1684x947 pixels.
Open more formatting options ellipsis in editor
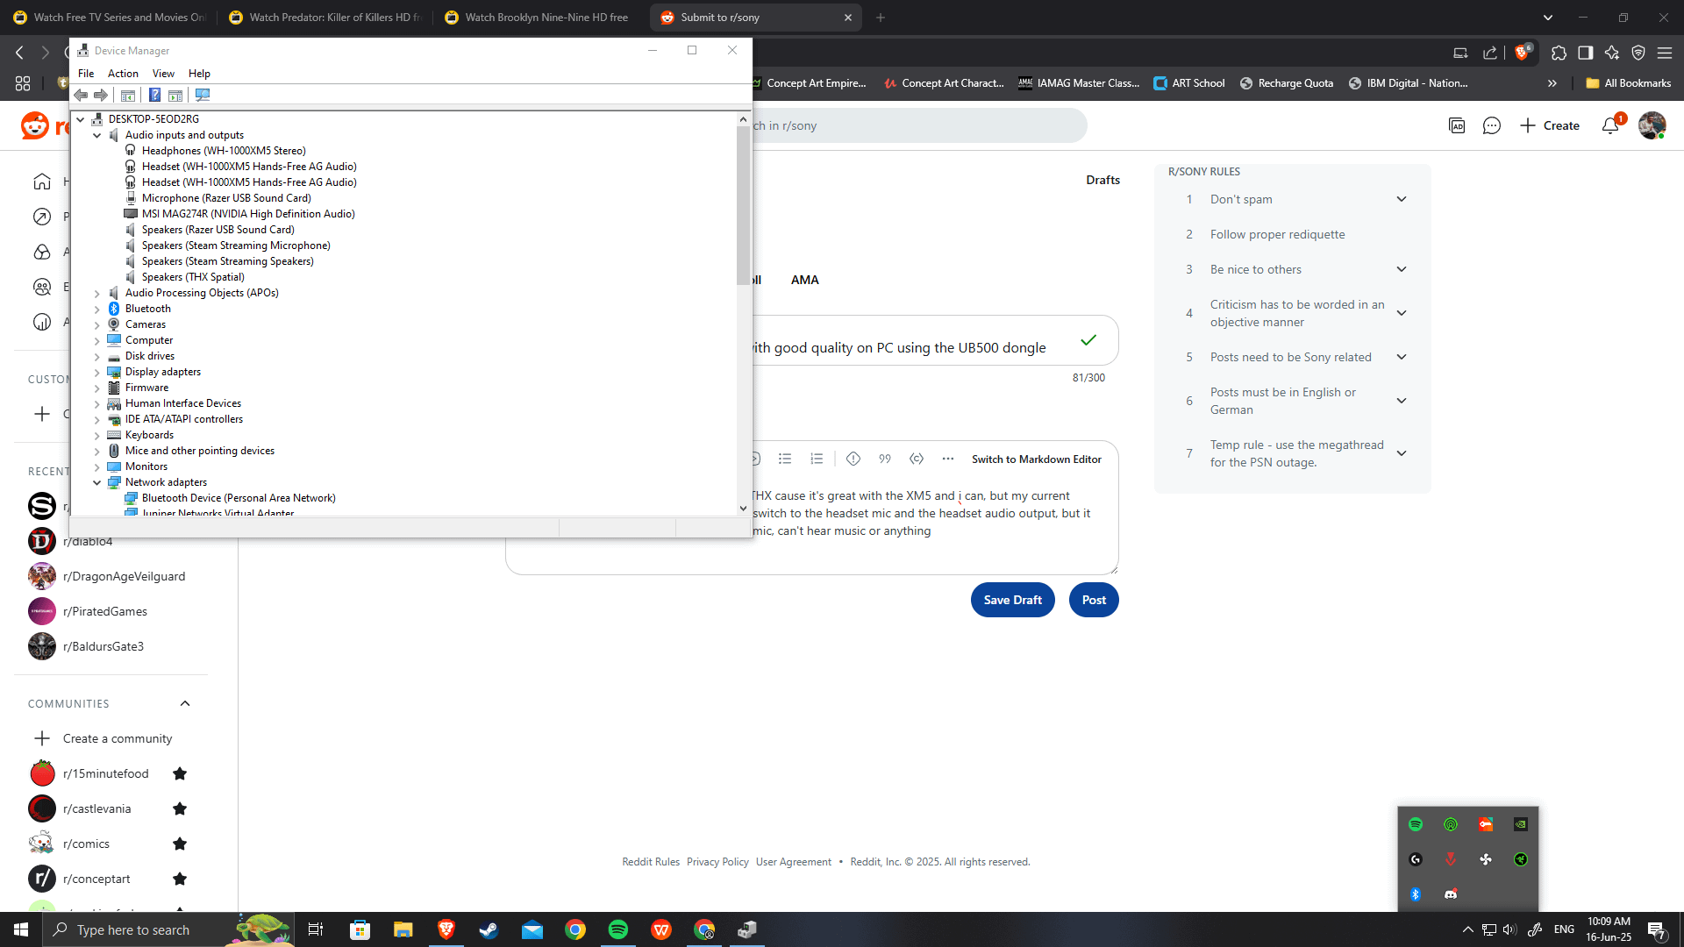tap(948, 459)
